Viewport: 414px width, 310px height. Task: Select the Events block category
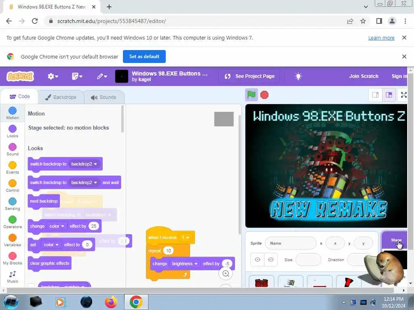[x=13, y=168]
